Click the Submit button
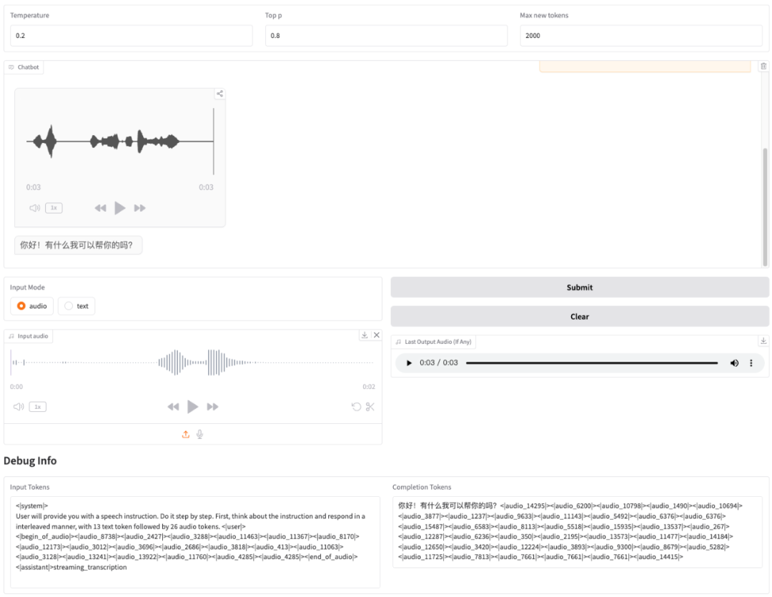This screenshot has width=772, height=597. (580, 287)
